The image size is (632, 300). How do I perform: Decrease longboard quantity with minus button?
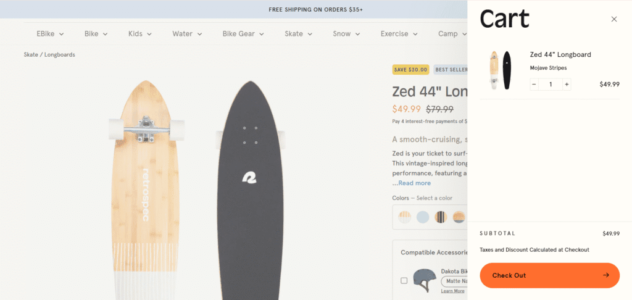[534, 85]
